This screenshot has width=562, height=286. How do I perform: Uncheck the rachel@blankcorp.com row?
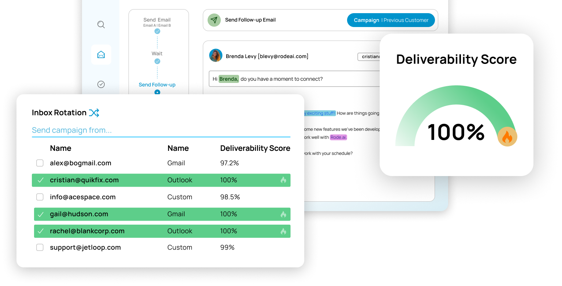click(x=41, y=231)
